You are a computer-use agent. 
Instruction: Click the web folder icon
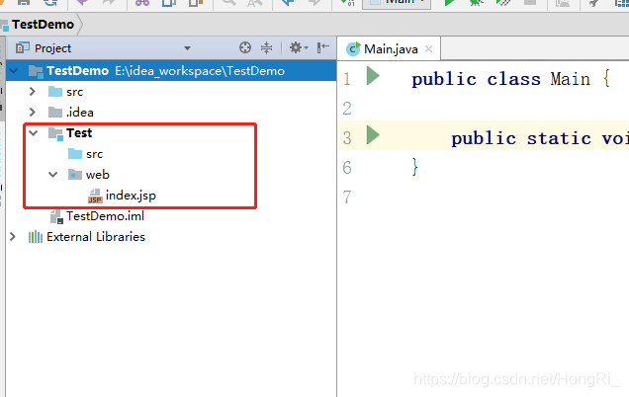pos(75,175)
